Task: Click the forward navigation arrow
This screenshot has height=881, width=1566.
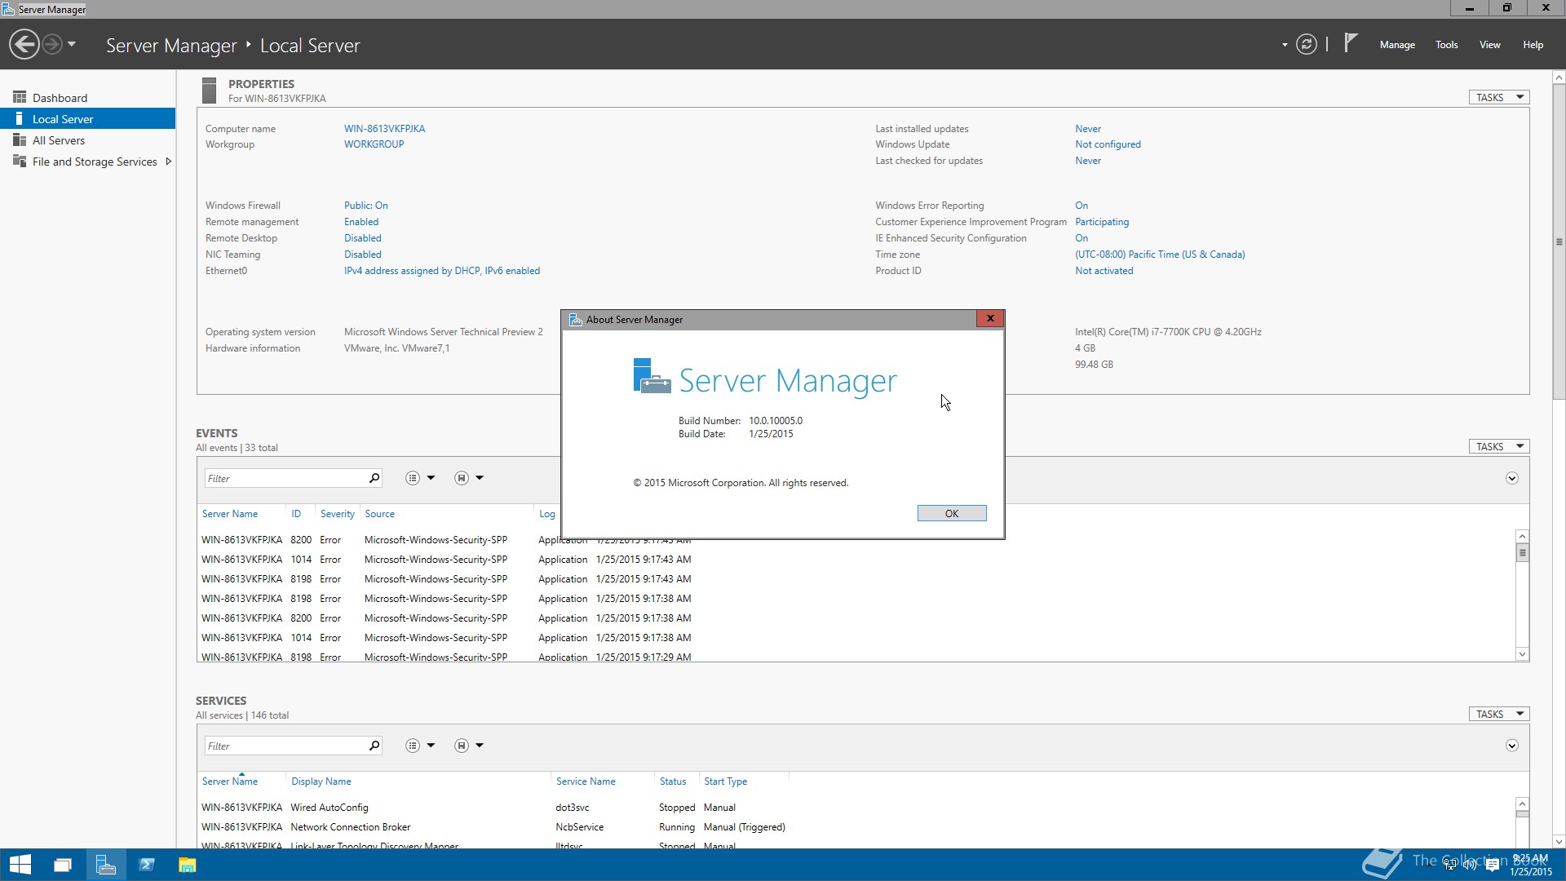Action: click(x=52, y=44)
